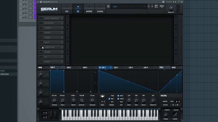
Task: Open plugin options gear icon in title bar
Action: coord(41,2)
